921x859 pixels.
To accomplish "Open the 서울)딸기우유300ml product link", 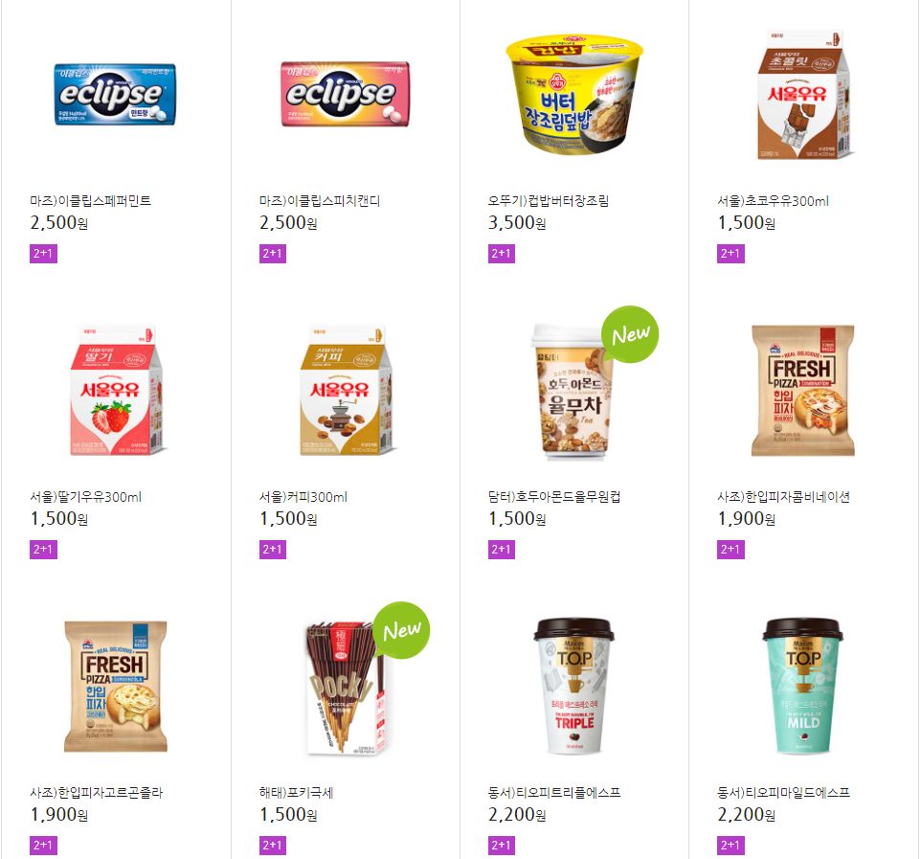I will click(86, 497).
